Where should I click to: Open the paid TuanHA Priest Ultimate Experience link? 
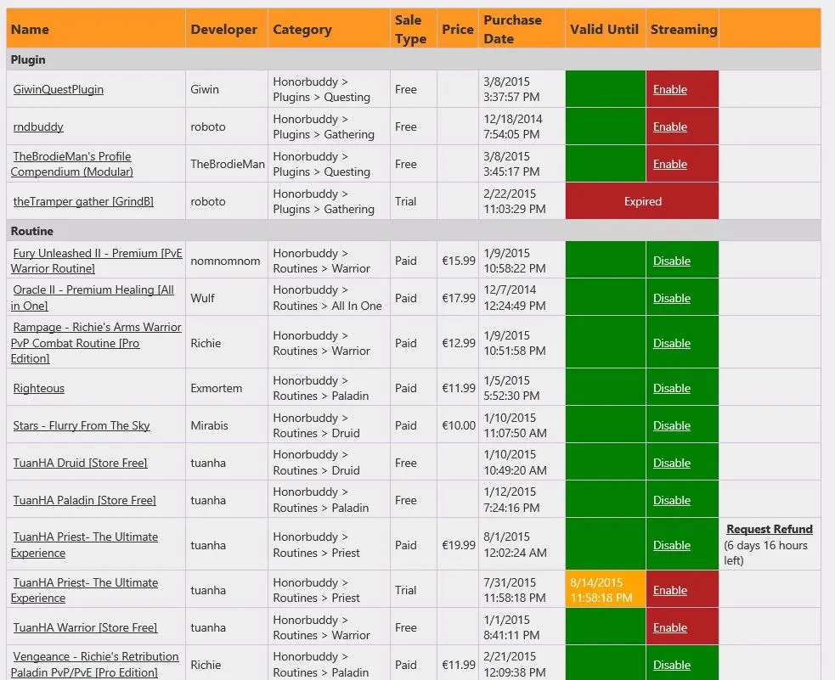coord(85,544)
